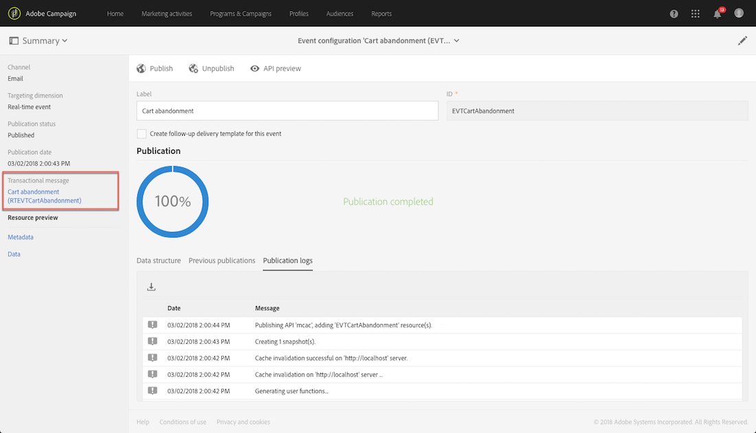Click the Adobe Campaign logo icon
This screenshot has width=756, height=433.
click(14, 14)
